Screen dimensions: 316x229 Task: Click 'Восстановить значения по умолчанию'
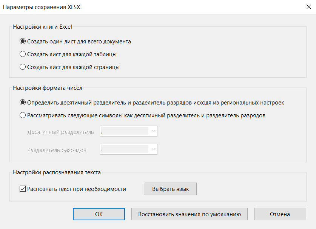click(x=189, y=214)
